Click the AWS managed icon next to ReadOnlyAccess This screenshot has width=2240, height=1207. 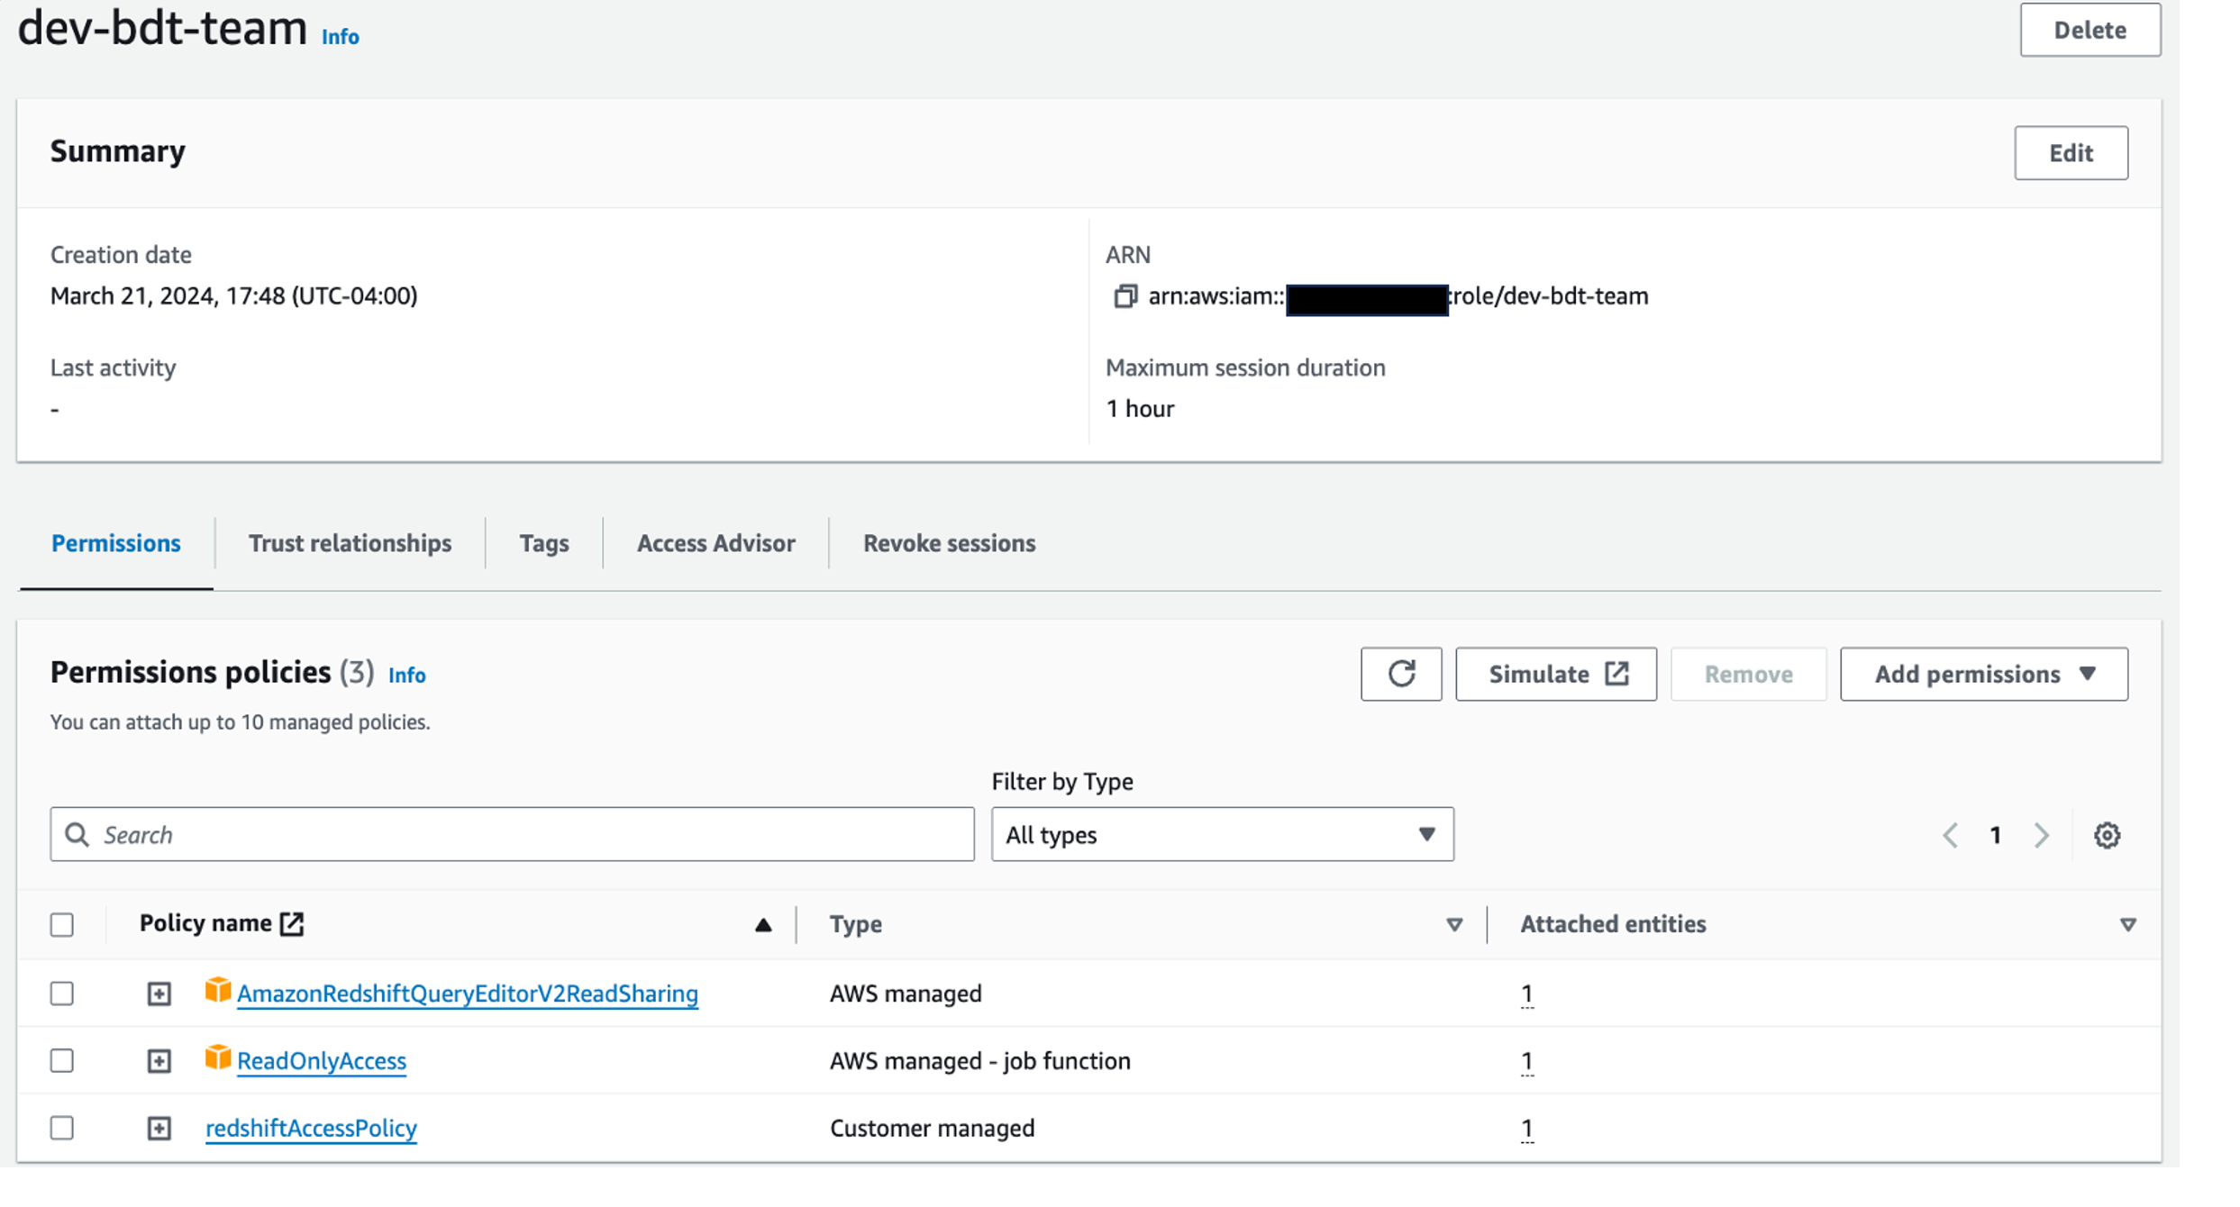[218, 1060]
